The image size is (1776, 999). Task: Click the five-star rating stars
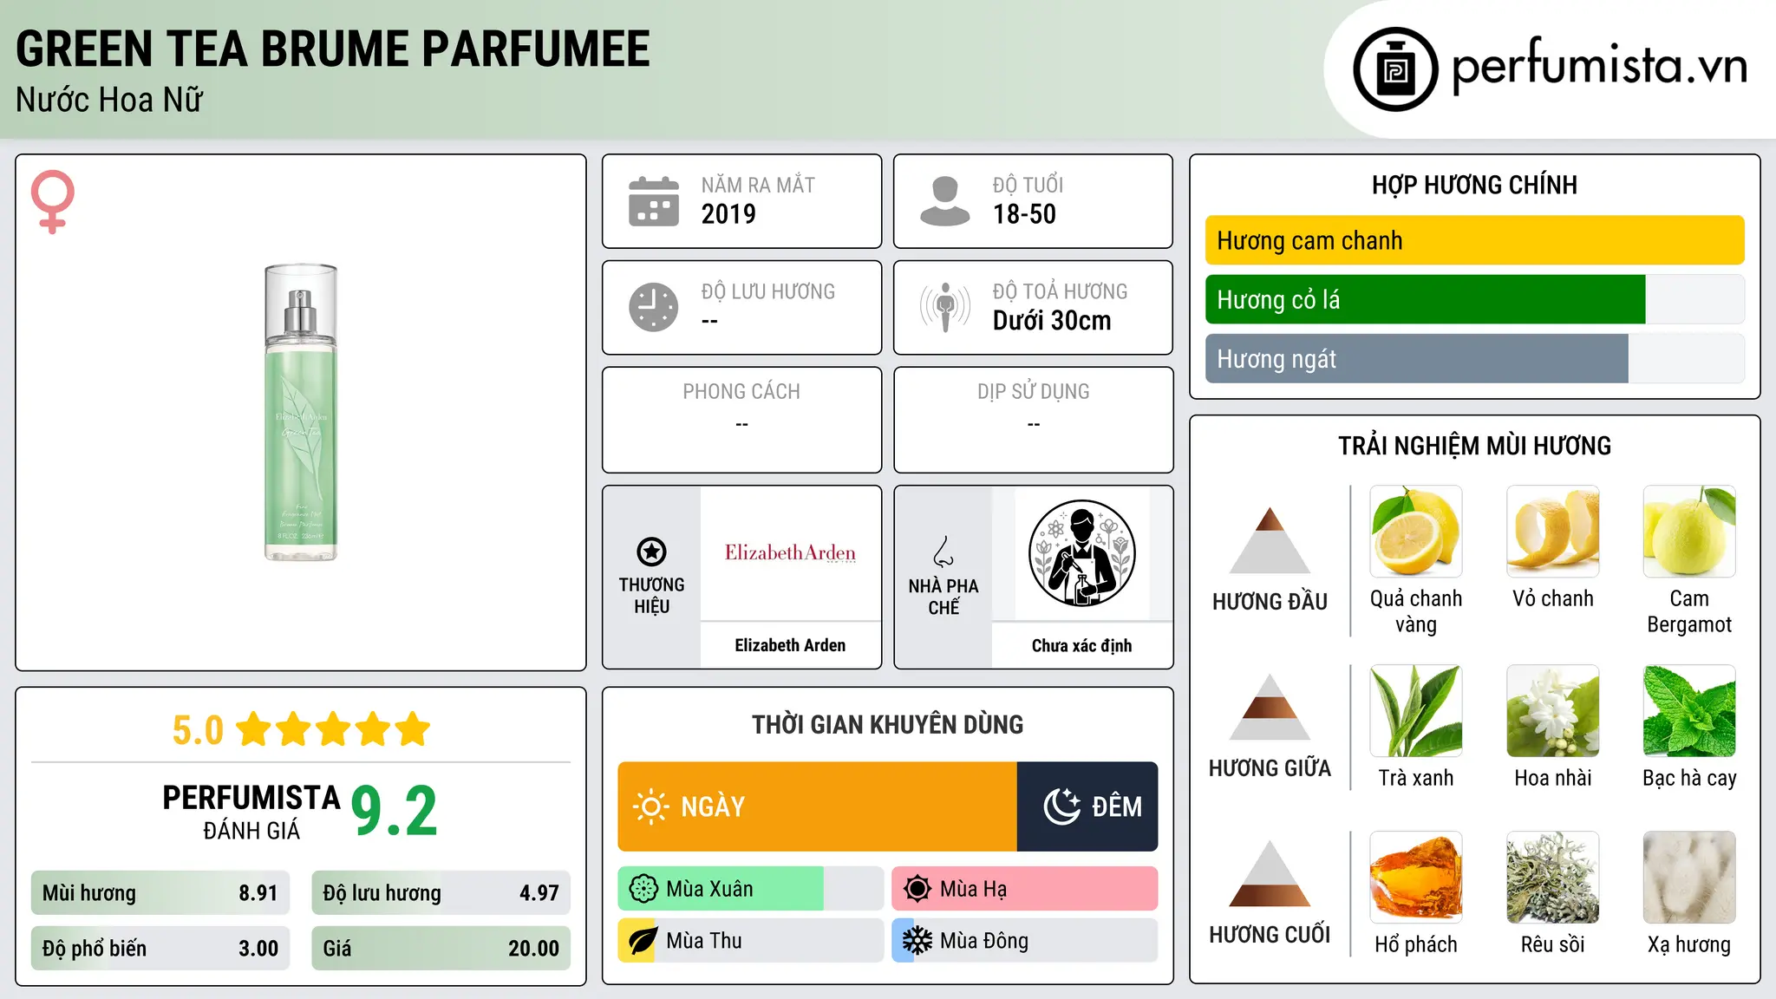click(333, 729)
